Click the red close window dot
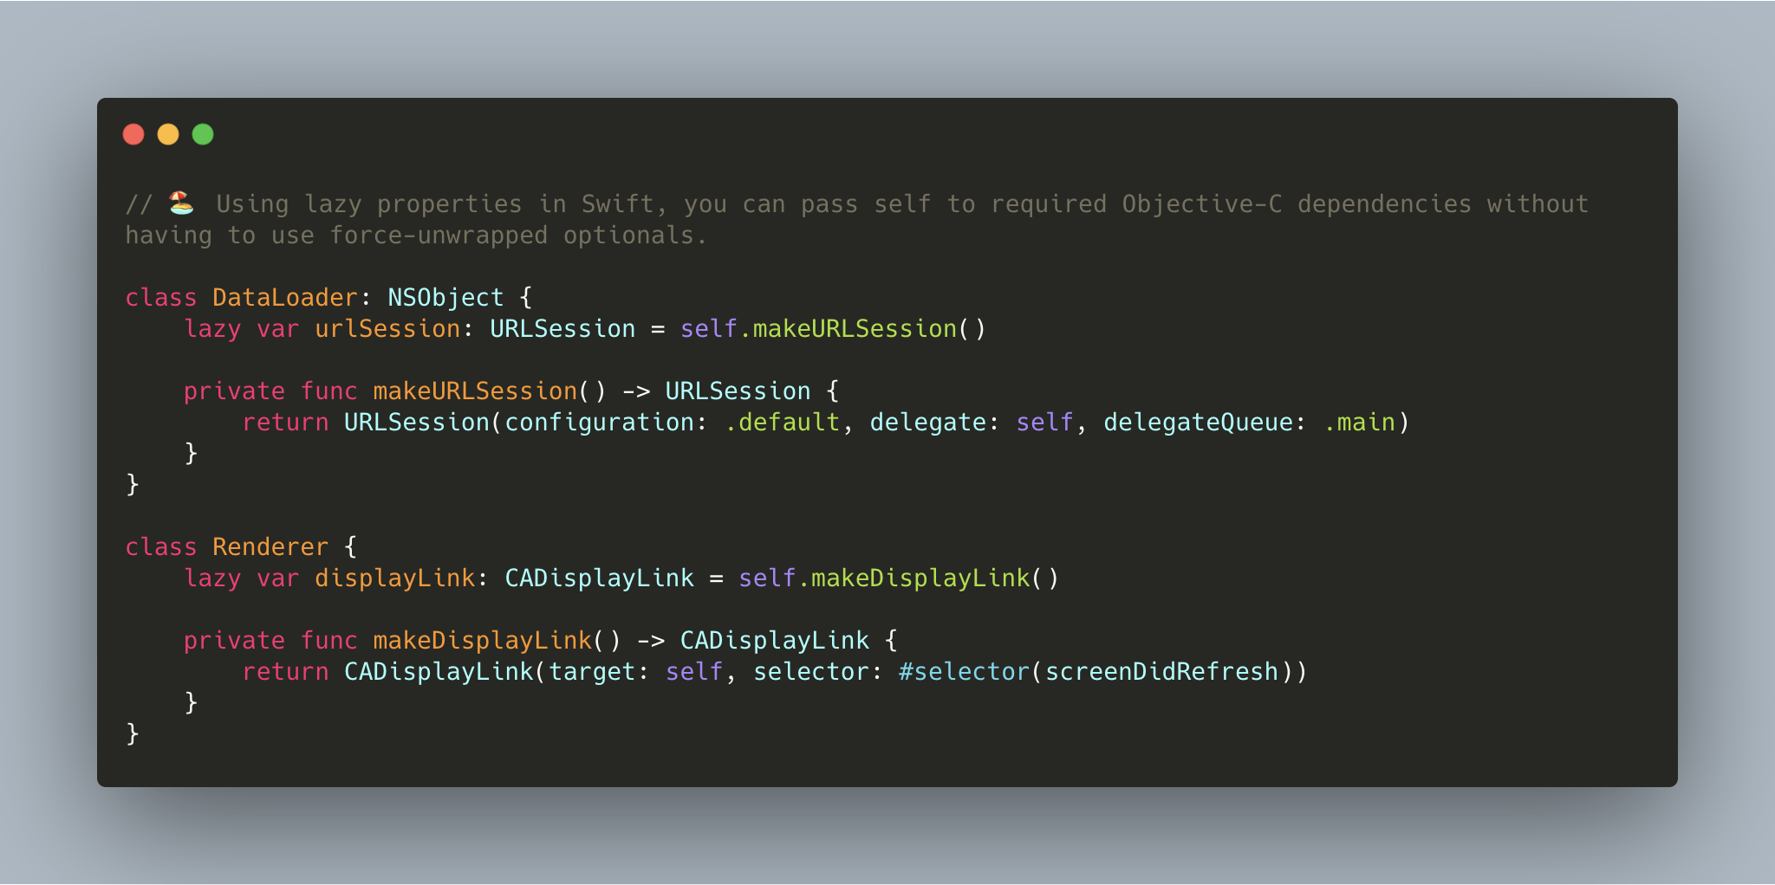 [x=133, y=134]
